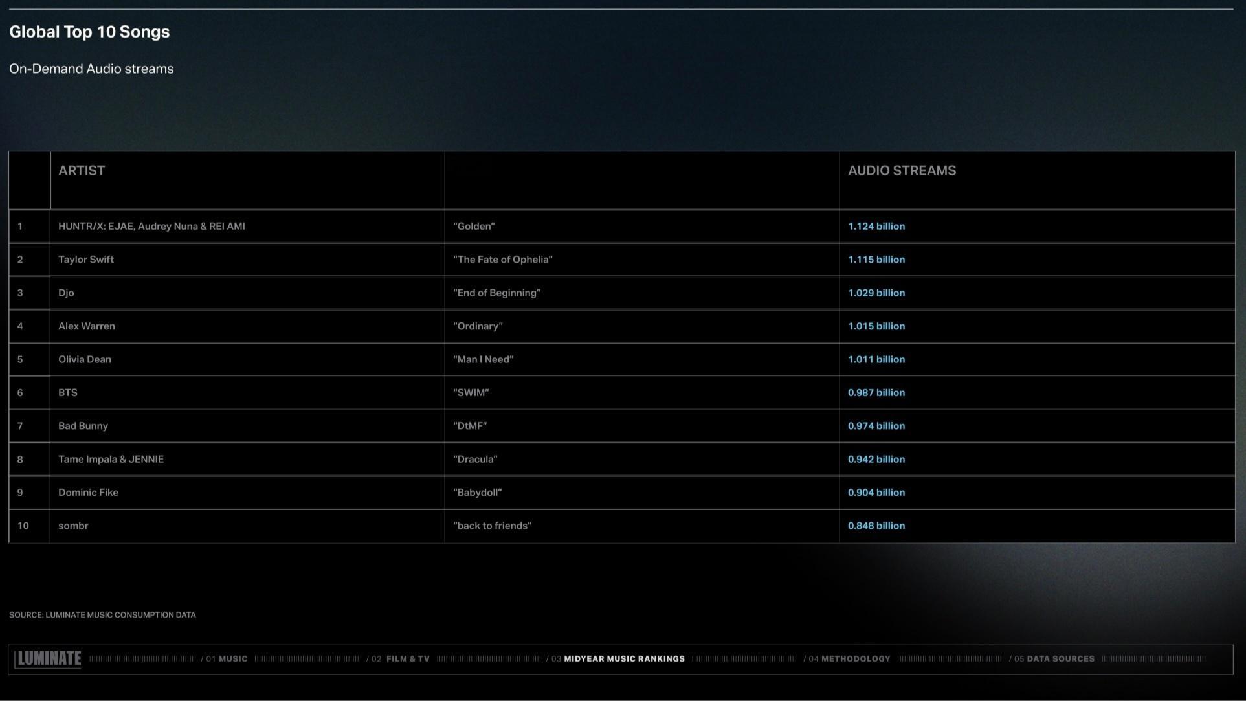1246x701 pixels.
Task: Select the song "back to friends"
Action: coord(493,526)
